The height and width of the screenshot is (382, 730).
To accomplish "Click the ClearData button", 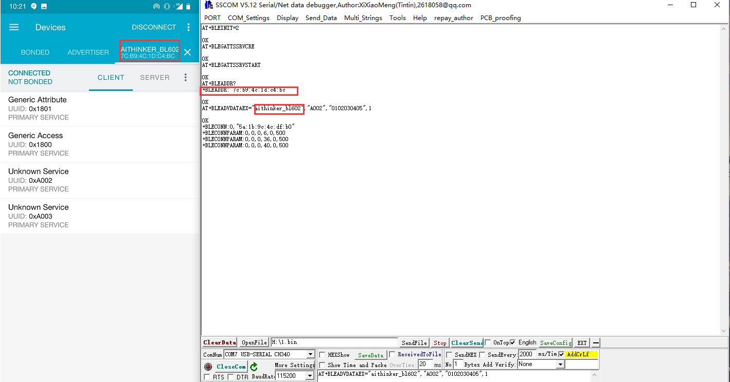I will click(x=219, y=342).
